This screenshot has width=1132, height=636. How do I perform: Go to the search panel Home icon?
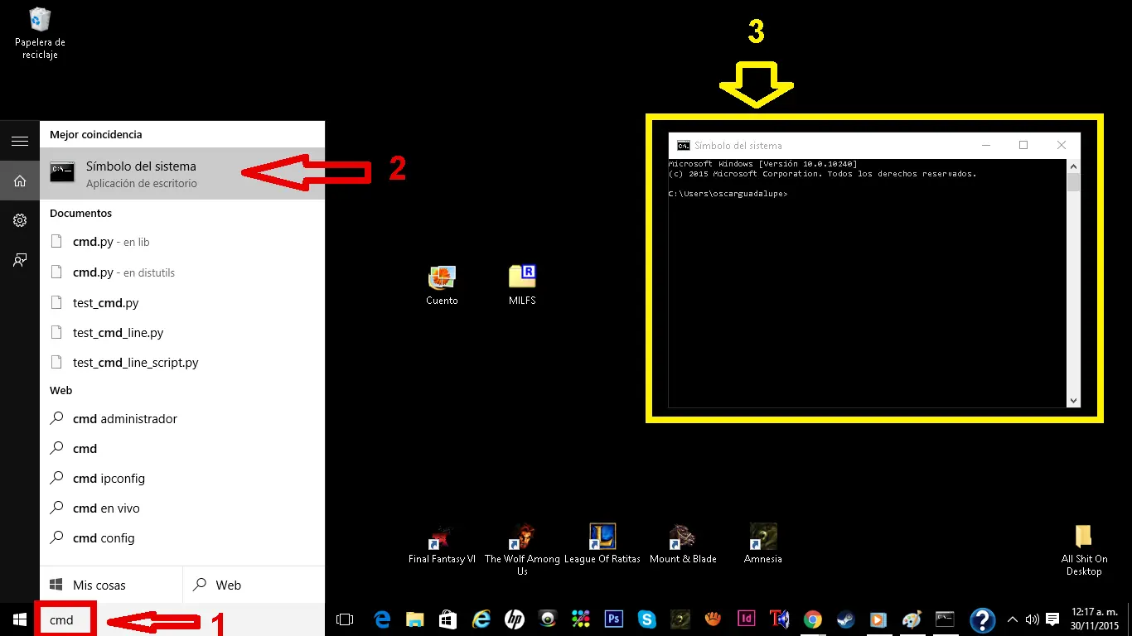(x=20, y=181)
